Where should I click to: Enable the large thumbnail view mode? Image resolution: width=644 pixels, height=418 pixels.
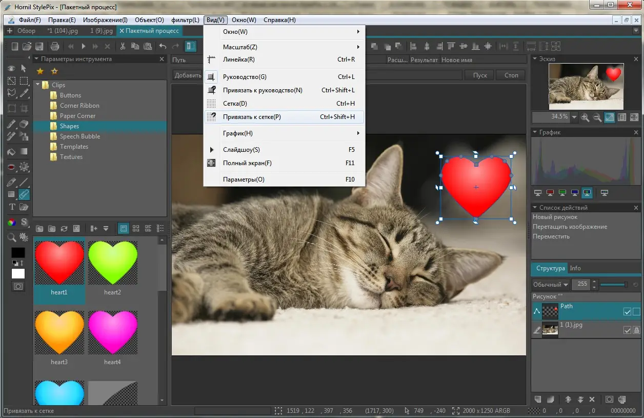(123, 228)
